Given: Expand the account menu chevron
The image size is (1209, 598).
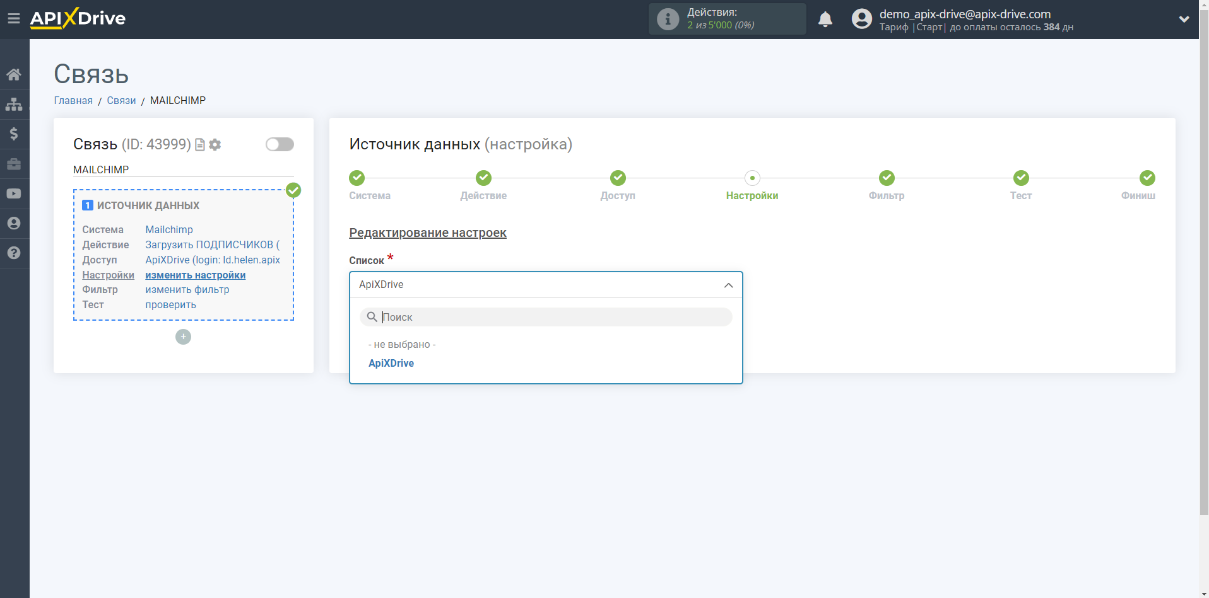Looking at the screenshot, I should click(1184, 19).
